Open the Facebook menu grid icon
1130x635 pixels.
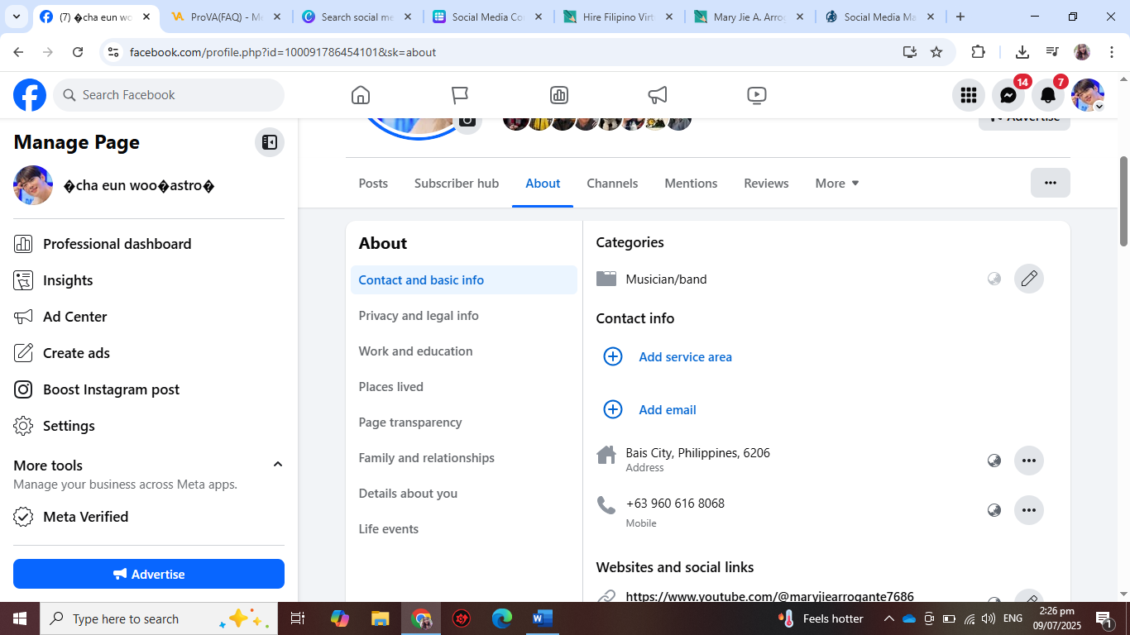(x=969, y=95)
